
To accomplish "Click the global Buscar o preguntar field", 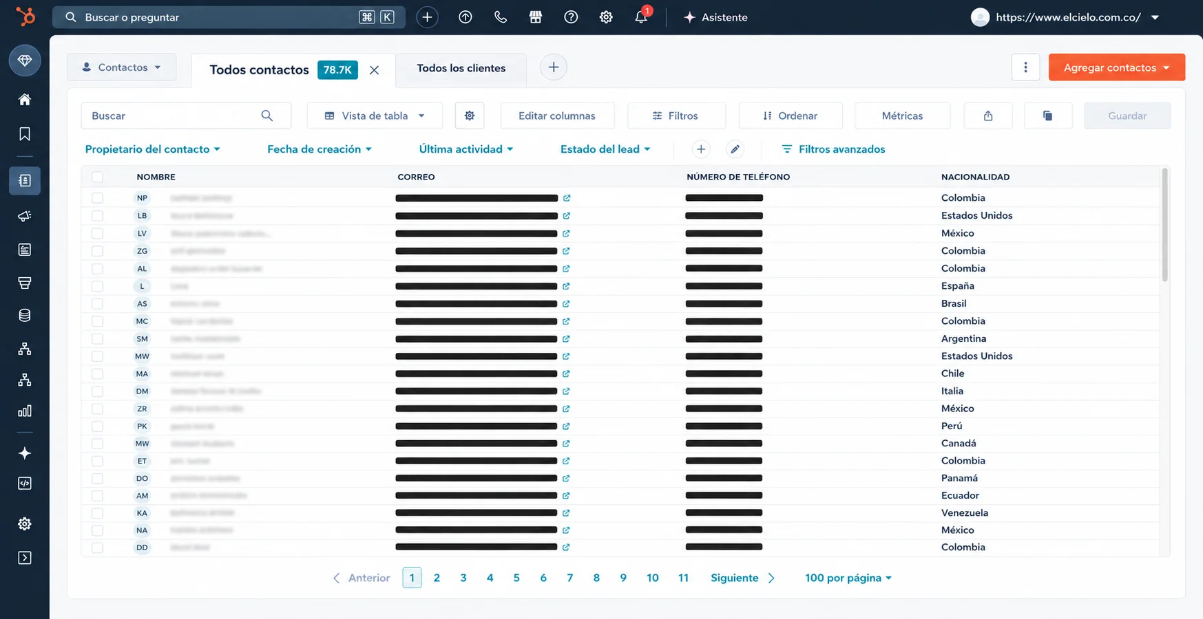I will tap(229, 17).
